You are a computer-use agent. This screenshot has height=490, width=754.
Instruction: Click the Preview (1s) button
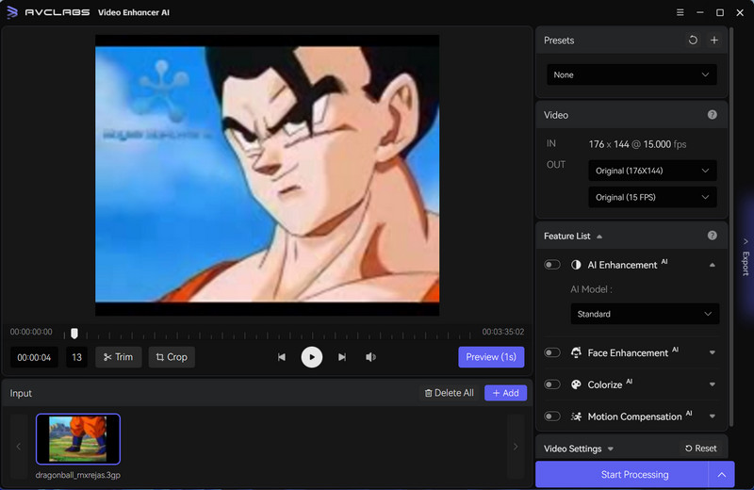pos(491,357)
